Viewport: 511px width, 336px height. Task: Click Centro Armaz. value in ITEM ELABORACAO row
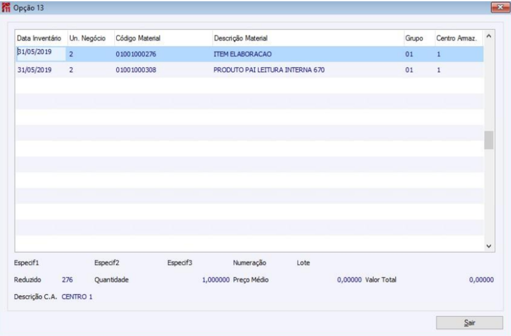[439, 54]
